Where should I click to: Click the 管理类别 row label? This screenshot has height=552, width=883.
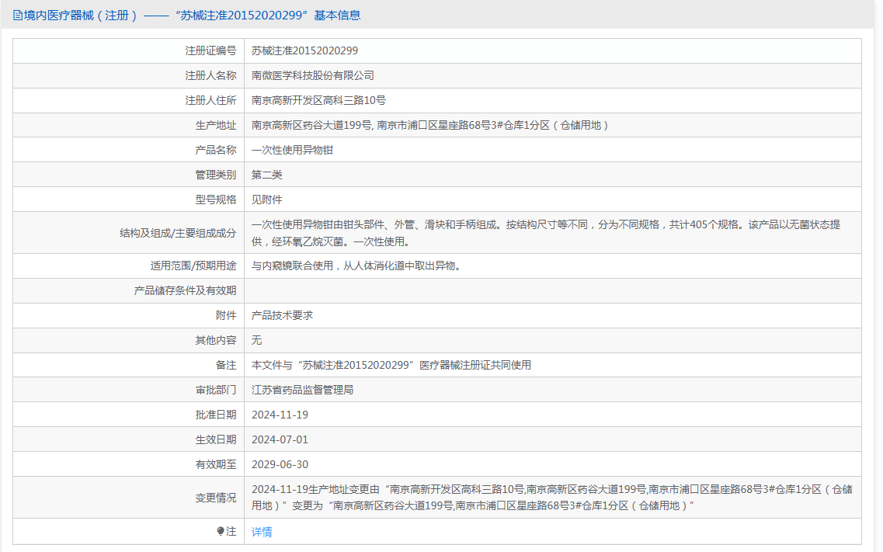point(216,175)
